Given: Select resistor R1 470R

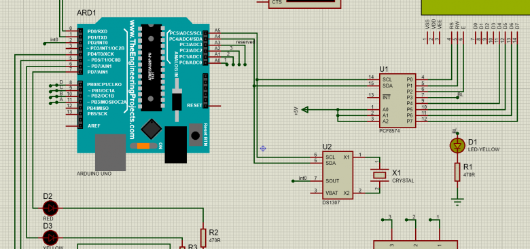Looking at the screenshot, I should point(457,172).
